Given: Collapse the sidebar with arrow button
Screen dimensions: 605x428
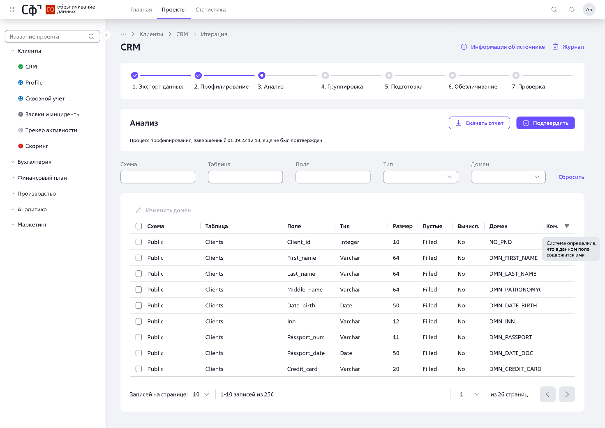Looking at the screenshot, I should point(106,35).
